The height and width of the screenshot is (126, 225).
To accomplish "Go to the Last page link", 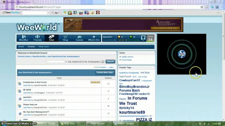I will point(111,67).
